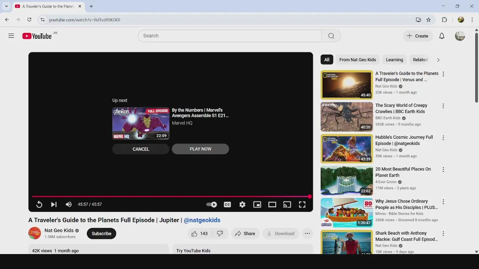The height and width of the screenshot is (269, 479).
Task: Open the browser extensions puzzle icon
Action: pos(444,20)
